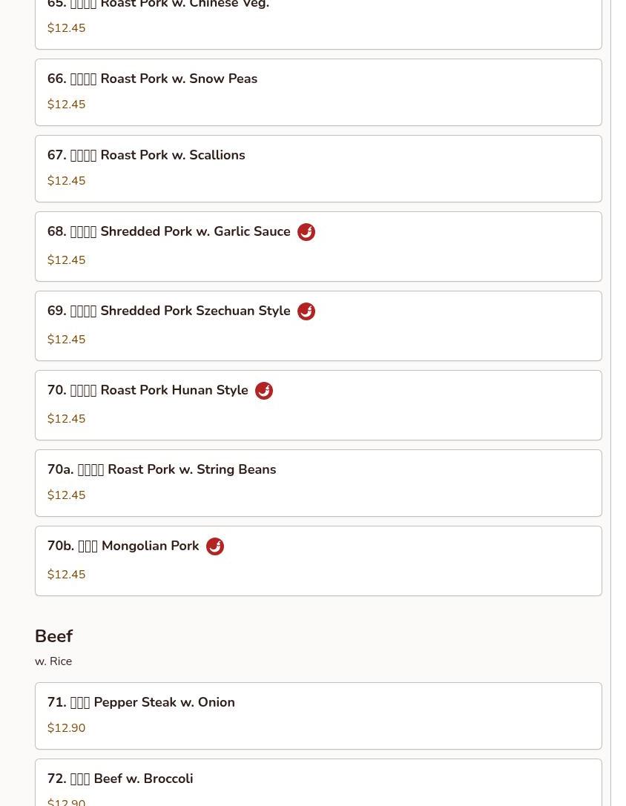Screen dimensions: 626x806
Task: Click $12.45 price under Mongolian Pork
Action: 66,574
